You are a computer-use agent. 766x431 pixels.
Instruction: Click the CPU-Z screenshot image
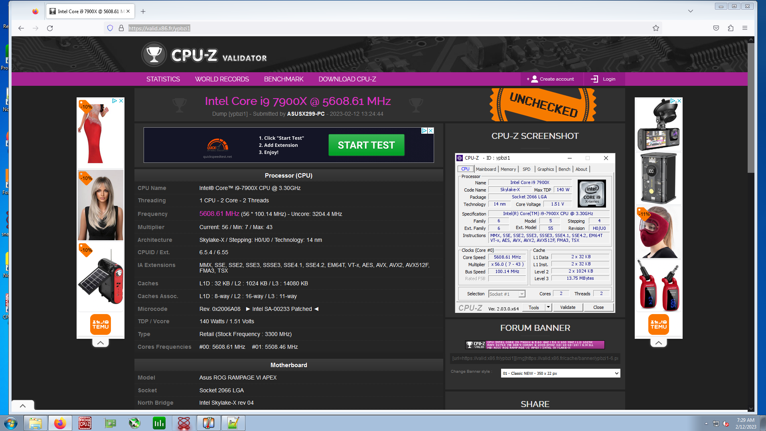tap(535, 233)
